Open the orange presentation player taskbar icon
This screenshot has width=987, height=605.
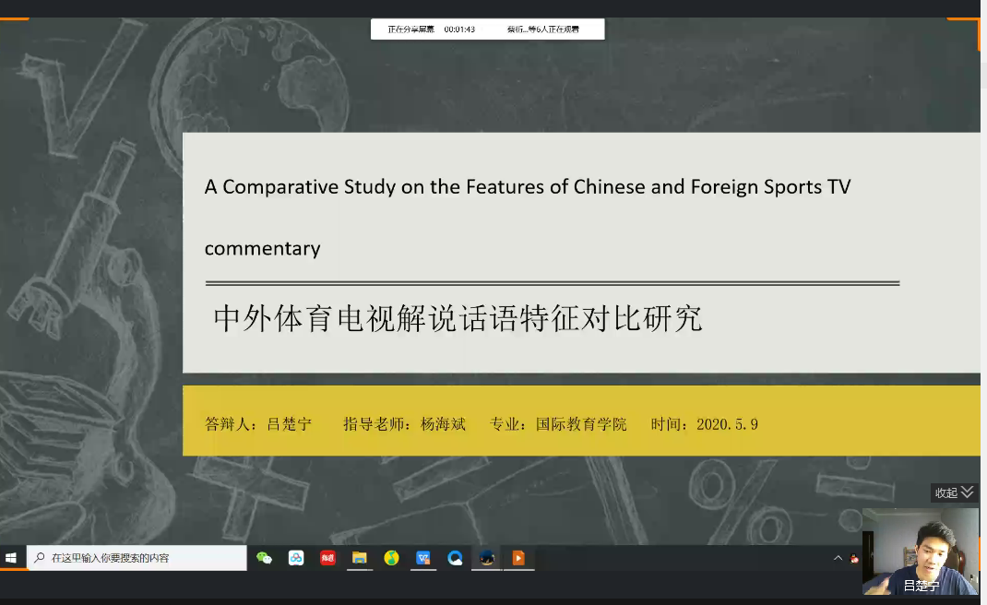(x=518, y=558)
